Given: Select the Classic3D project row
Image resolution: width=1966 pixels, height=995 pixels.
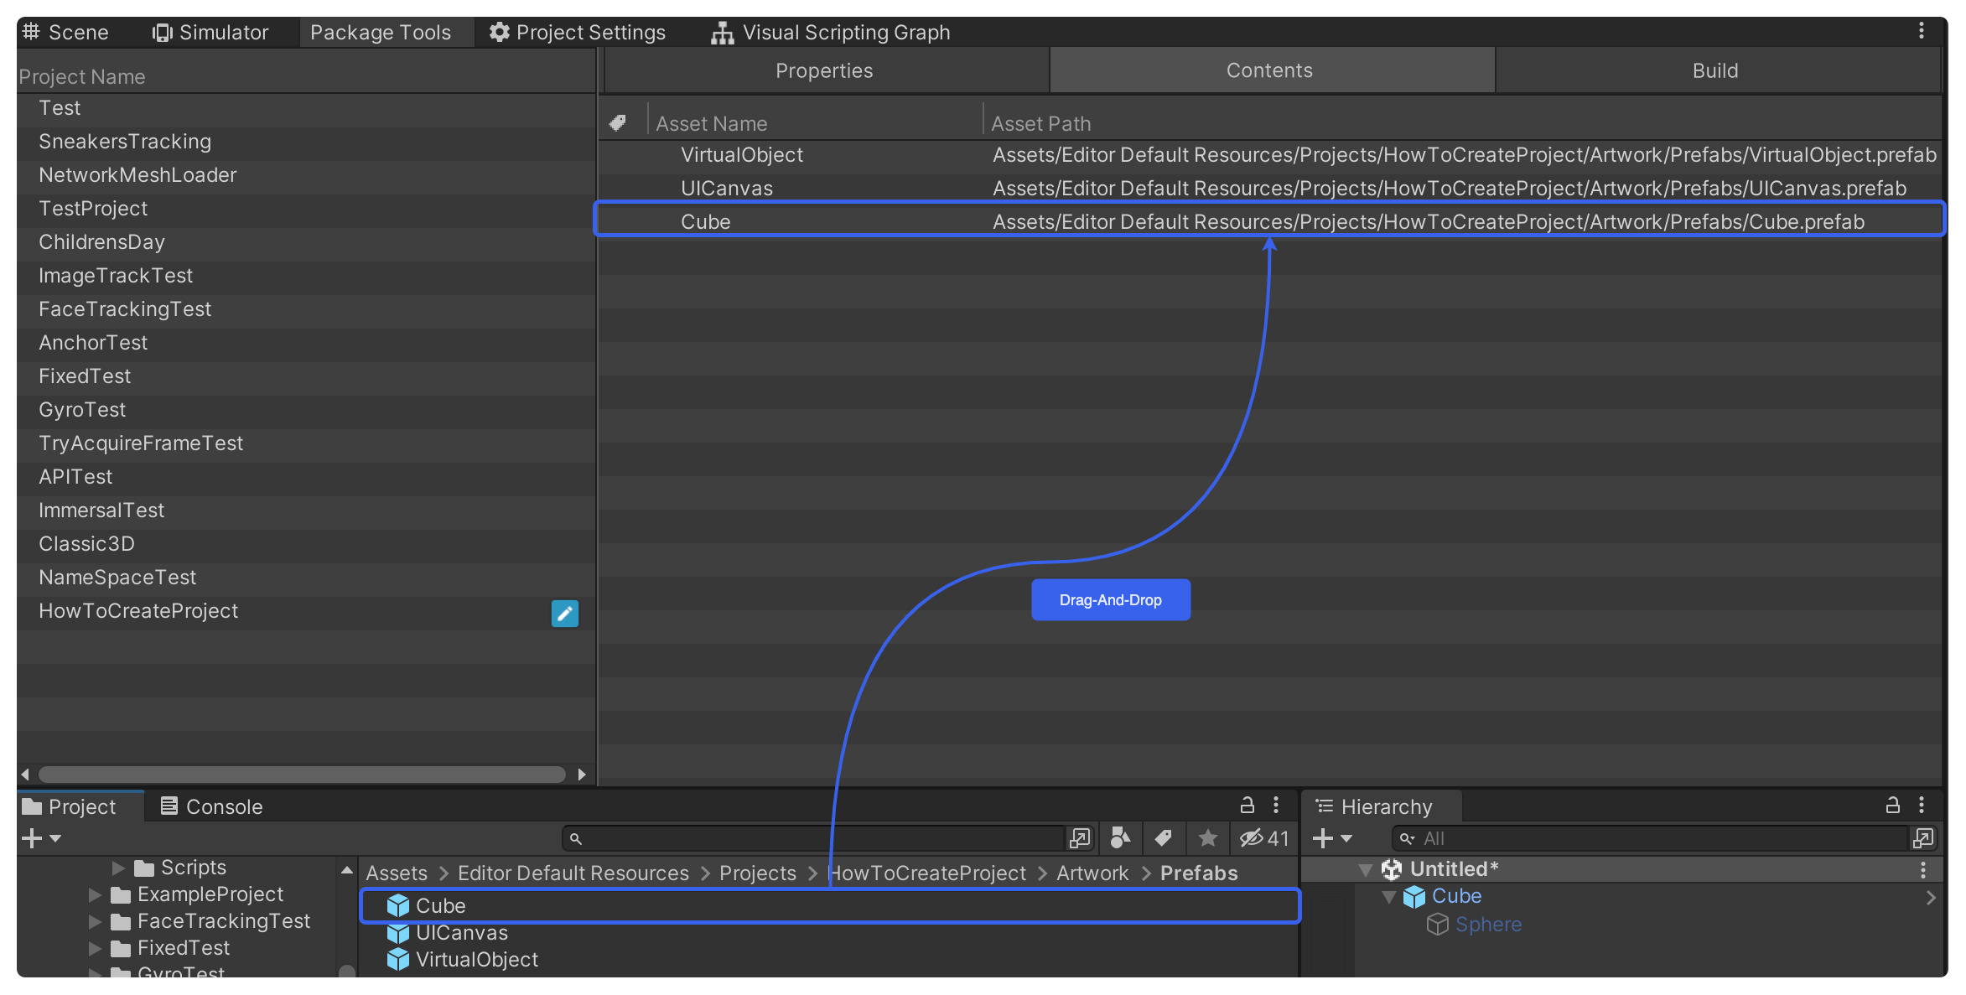Looking at the screenshot, I should pos(307,544).
